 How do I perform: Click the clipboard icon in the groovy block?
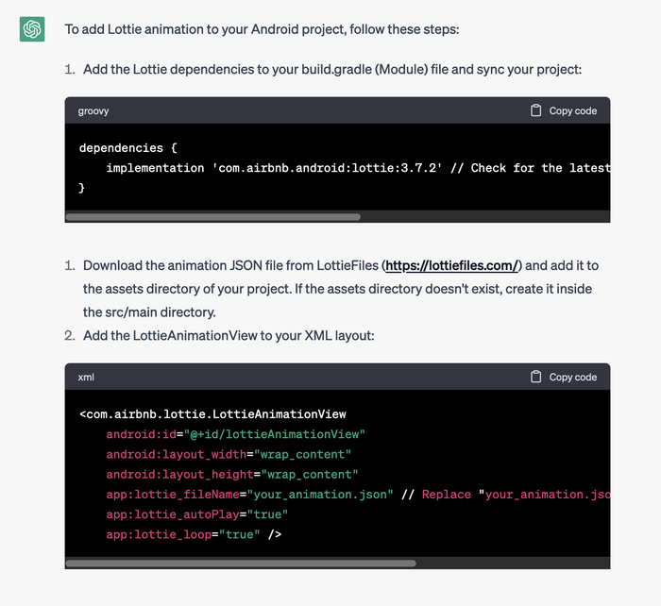pyautogui.click(x=536, y=110)
